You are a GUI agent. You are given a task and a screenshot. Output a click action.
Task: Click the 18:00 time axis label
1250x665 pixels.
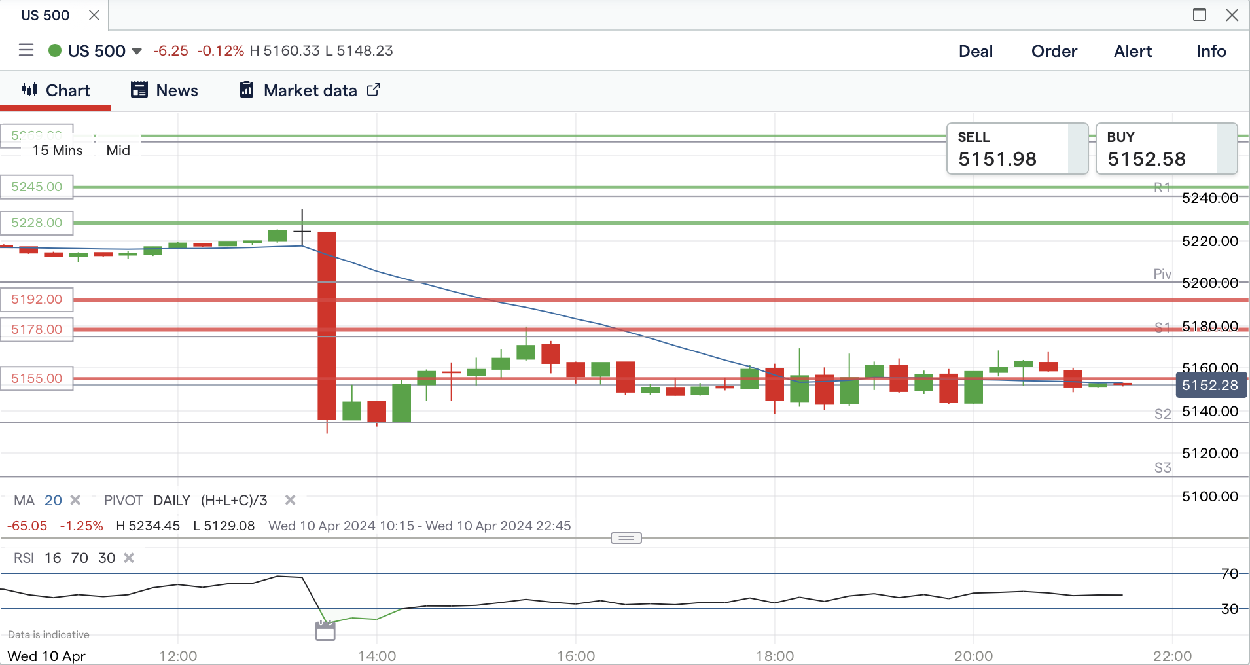[x=775, y=656]
